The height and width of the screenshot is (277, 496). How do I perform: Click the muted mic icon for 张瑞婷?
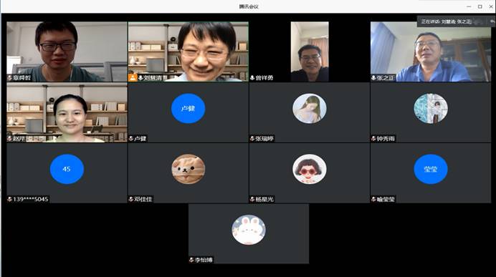[x=252, y=138]
